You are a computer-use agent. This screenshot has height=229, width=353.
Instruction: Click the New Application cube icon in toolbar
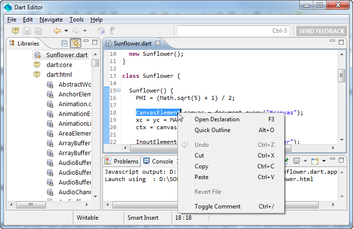pyautogui.click(x=16, y=31)
